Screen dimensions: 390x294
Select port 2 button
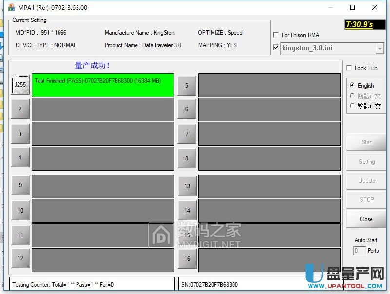click(20, 109)
